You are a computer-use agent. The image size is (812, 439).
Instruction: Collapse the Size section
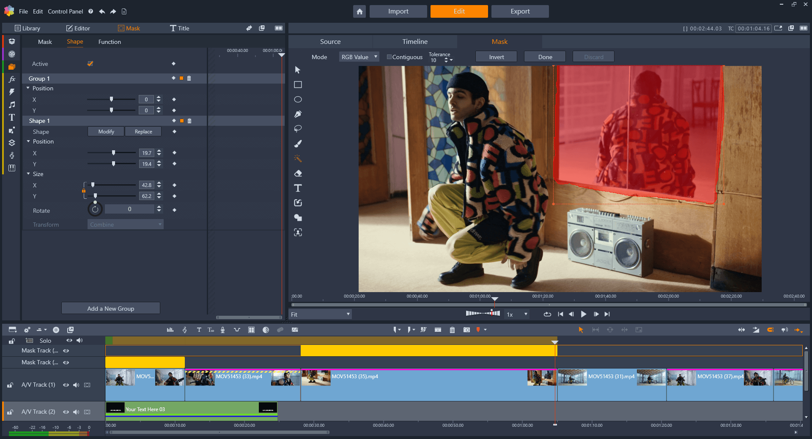point(28,174)
